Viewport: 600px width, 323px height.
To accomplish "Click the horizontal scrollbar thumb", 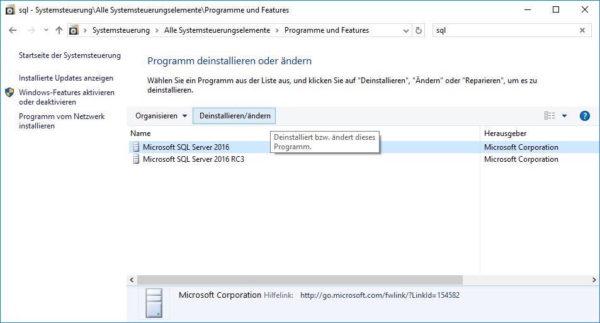I will [x=300, y=280].
